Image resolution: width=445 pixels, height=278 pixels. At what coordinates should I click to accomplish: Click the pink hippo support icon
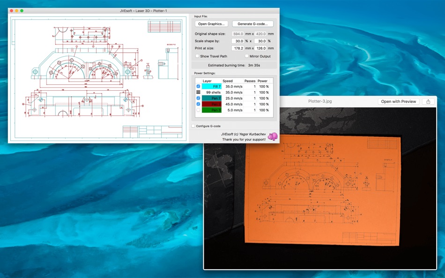pos(273,137)
